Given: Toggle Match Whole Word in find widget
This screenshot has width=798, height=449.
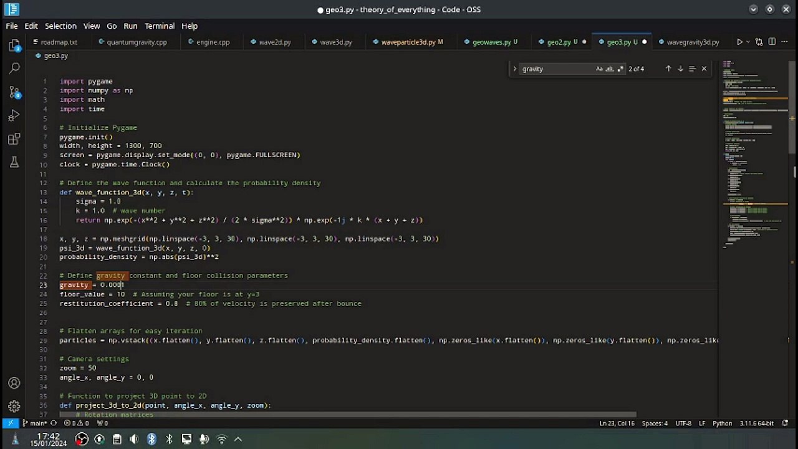Looking at the screenshot, I should tap(610, 69).
